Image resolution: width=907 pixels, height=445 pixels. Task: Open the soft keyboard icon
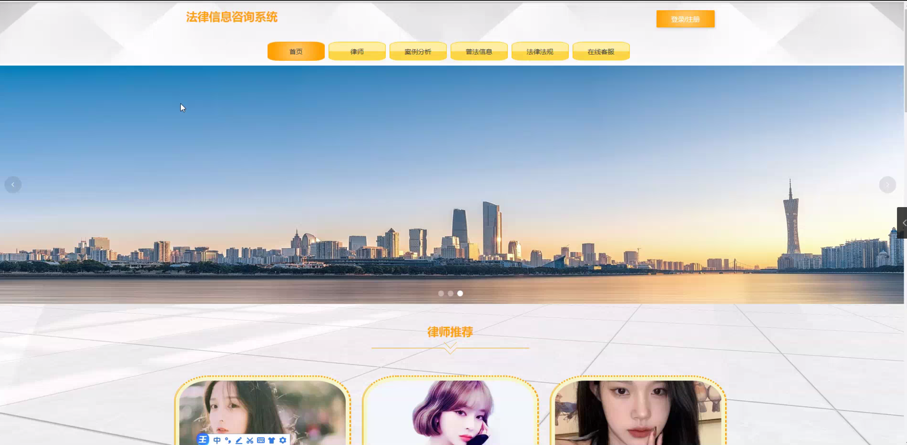261,440
